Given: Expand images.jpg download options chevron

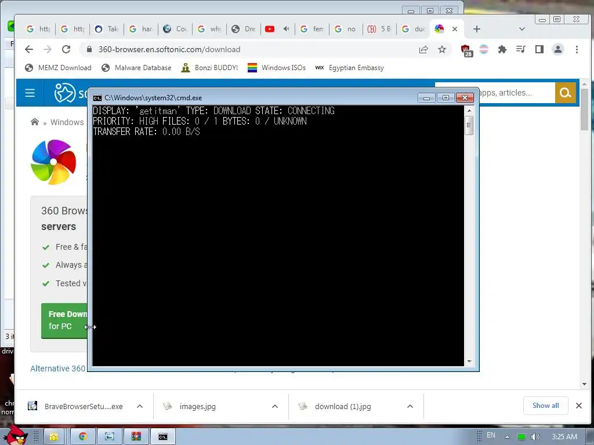Looking at the screenshot, I should click(274, 406).
